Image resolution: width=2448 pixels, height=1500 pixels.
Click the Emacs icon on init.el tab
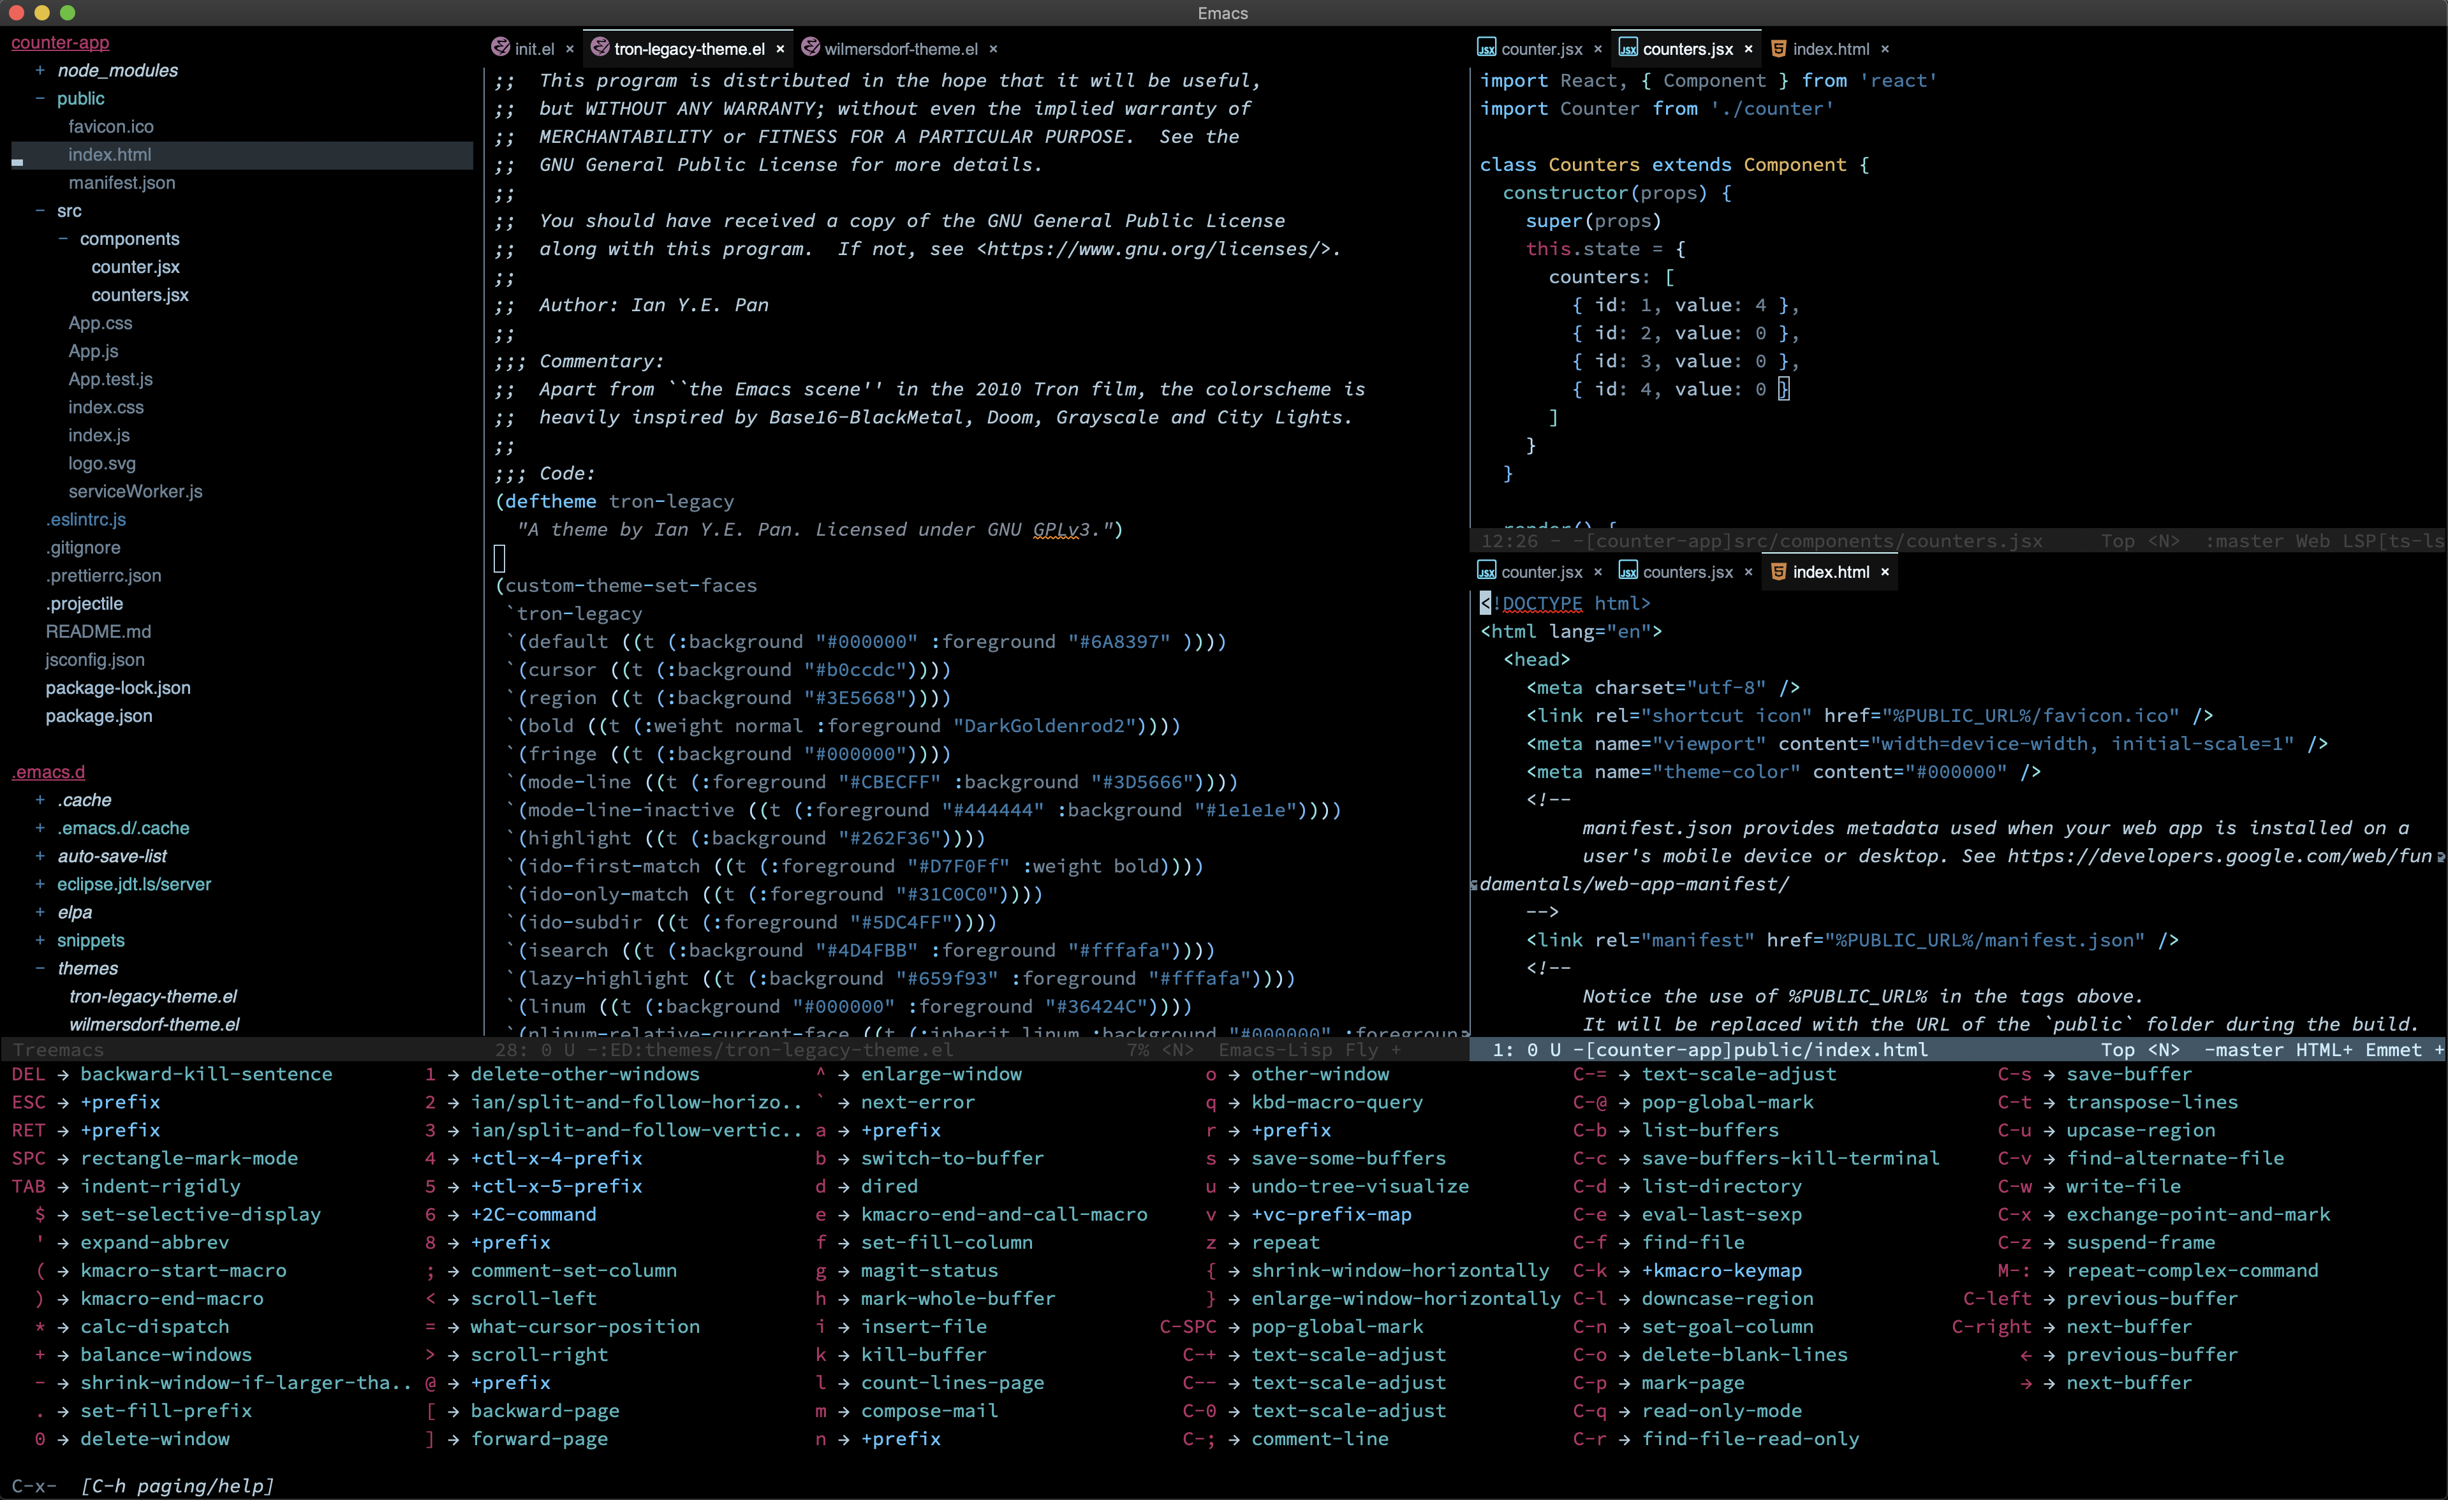(x=501, y=48)
